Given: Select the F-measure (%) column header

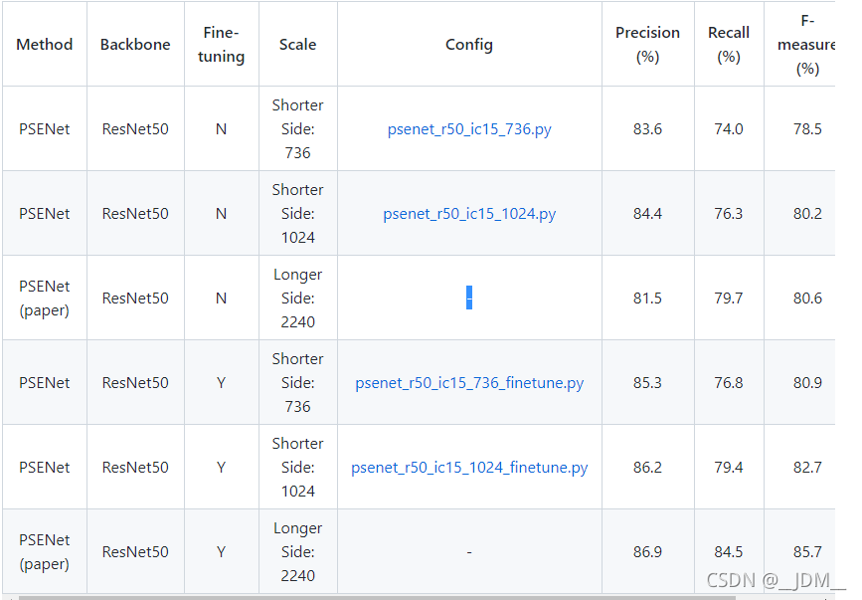Looking at the screenshot, I should tap(806, 45).
